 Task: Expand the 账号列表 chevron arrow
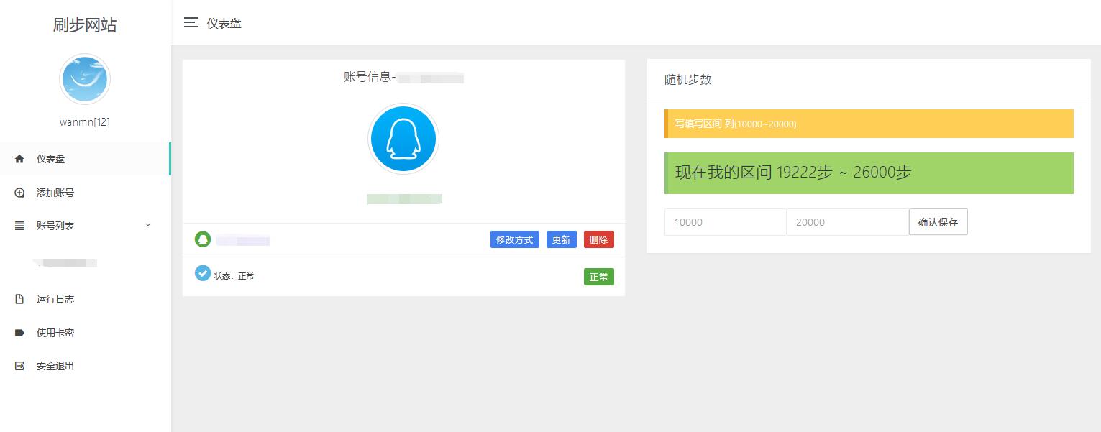(x=148, y=225)
